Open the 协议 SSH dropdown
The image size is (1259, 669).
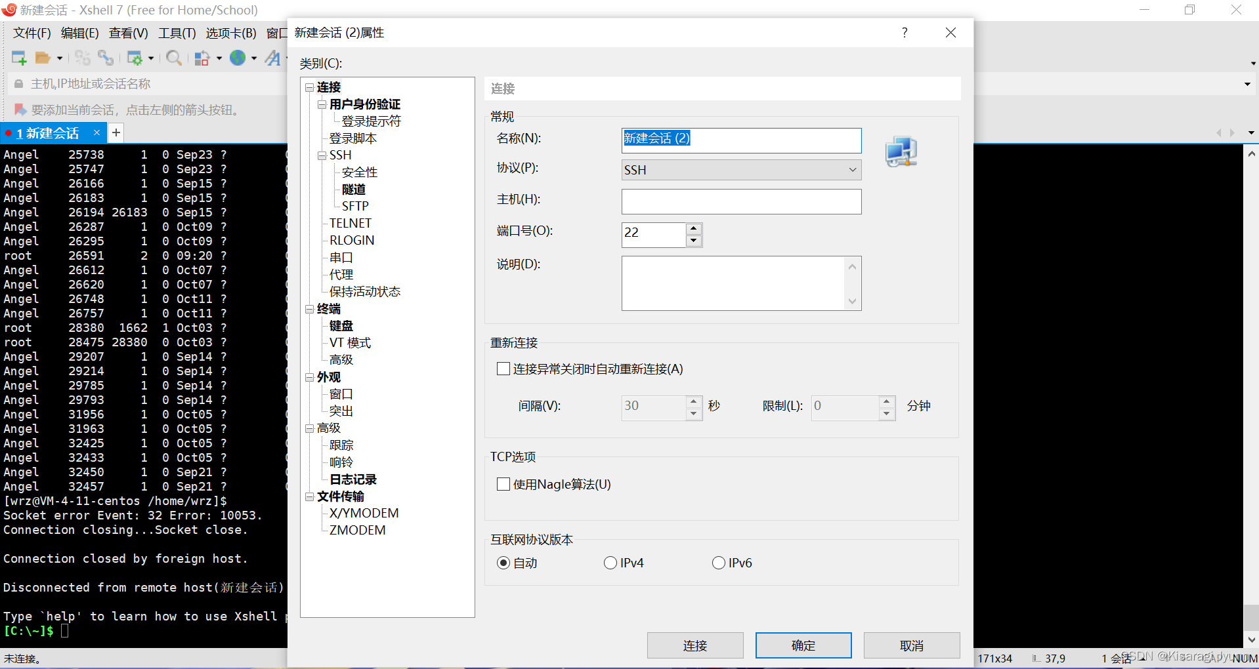tap(741, 170)
